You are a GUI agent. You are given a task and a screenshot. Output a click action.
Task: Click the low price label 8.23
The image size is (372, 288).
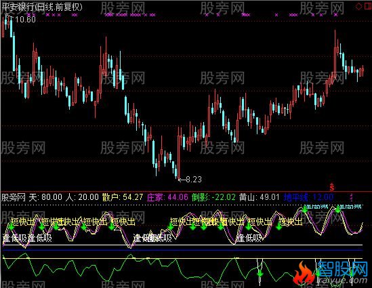click(x=194, y=180)
